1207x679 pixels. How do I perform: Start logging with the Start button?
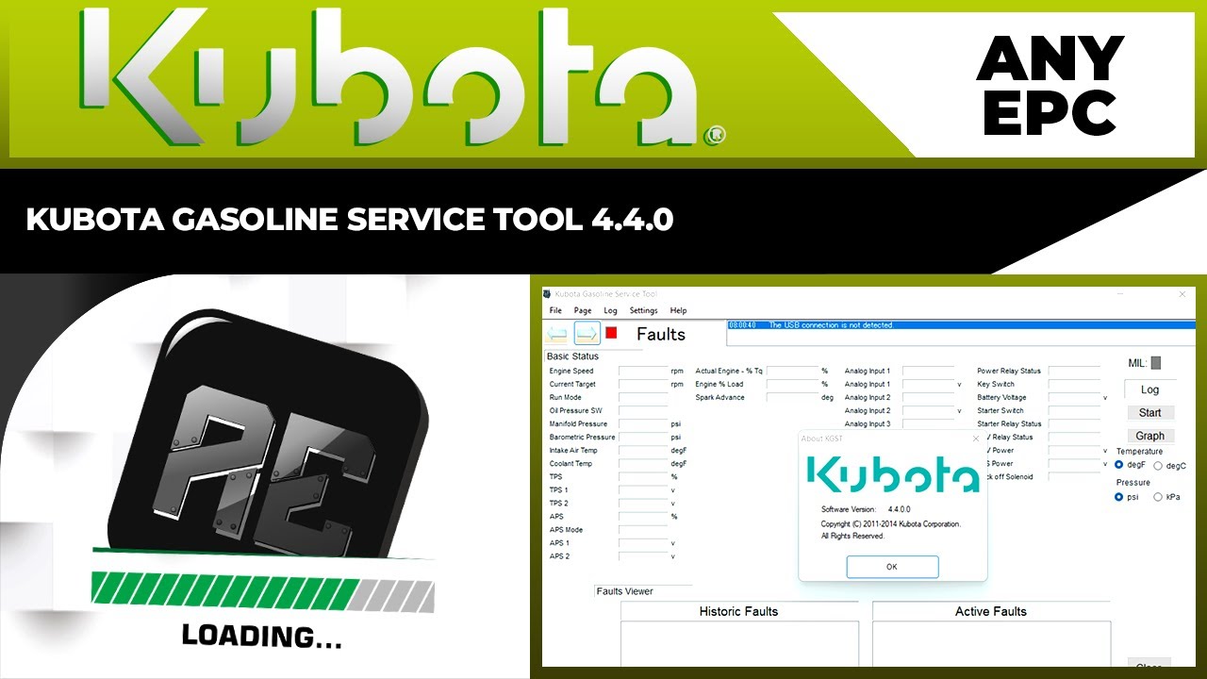click(1149, 413)
